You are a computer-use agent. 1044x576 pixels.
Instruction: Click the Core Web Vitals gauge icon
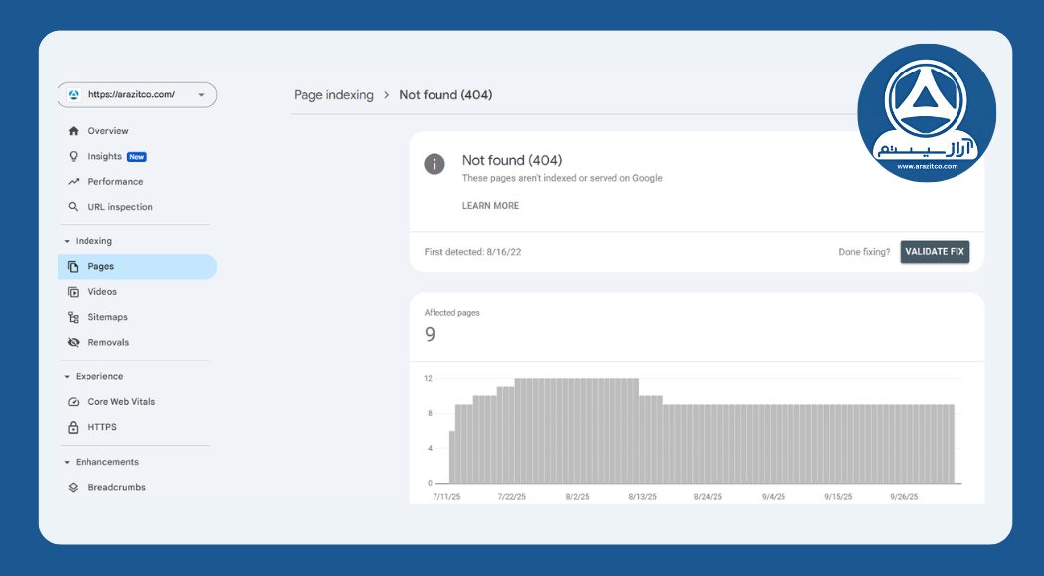point(73,402)
